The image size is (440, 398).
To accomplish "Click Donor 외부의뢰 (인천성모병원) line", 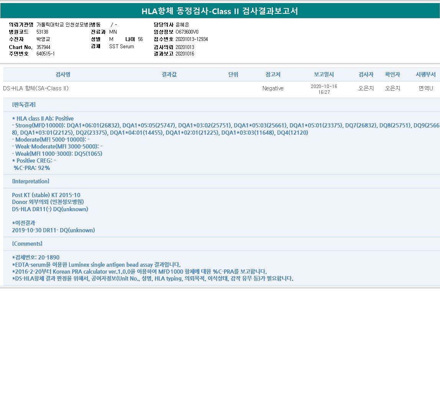I will pos(48,202).
